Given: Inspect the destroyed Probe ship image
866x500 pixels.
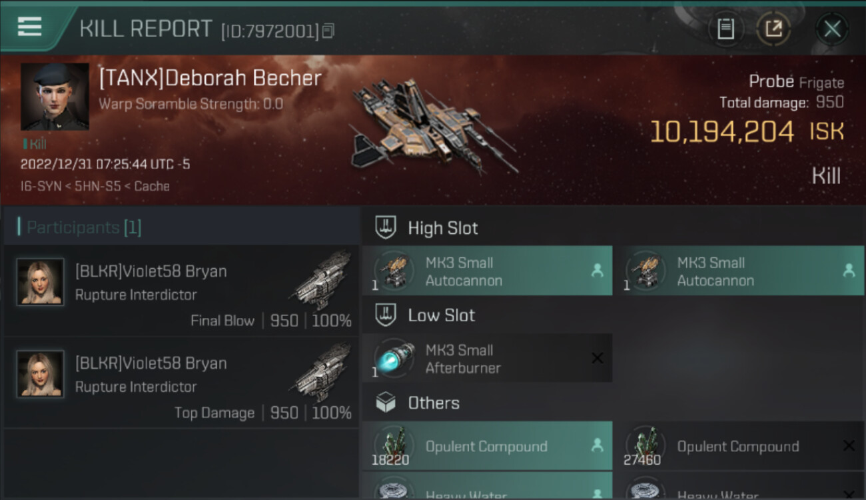Looking at the screenshot, I should (x=433, y=127).
